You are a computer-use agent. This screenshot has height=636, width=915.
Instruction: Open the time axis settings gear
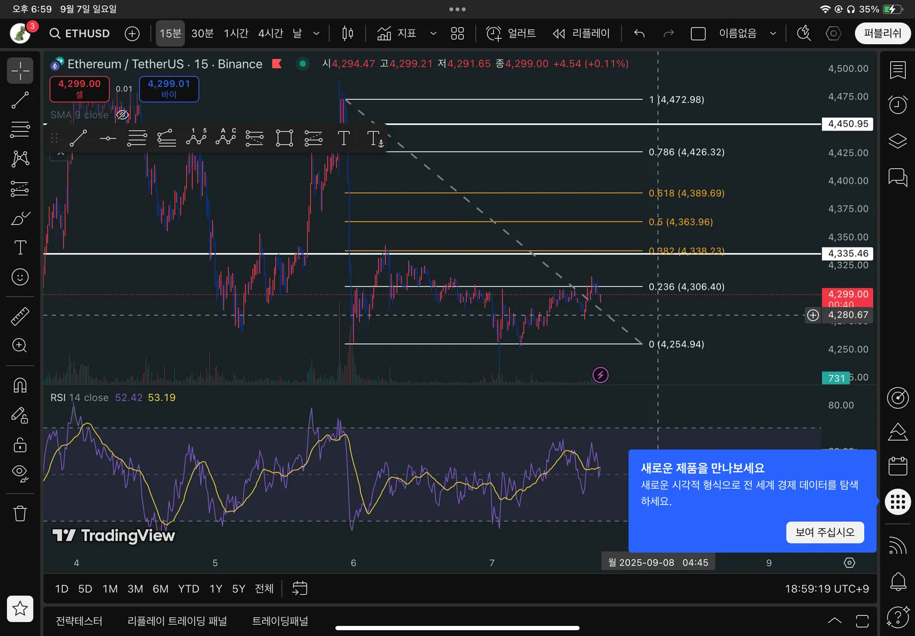[x=850, y=563]
